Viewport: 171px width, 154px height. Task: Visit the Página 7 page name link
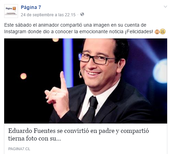coord(31,7)
